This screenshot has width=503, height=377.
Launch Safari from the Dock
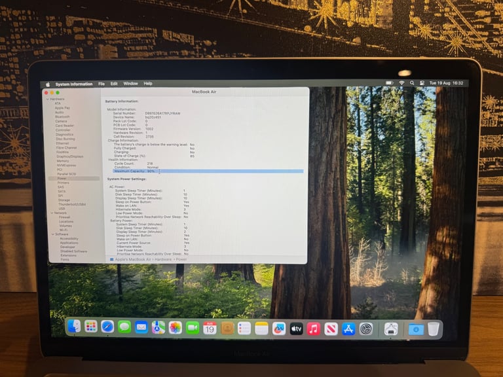pyautogui.click(x=107, y=327)
